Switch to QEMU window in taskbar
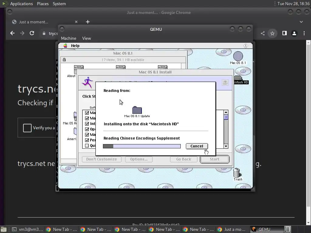The image size is (311, 233). point(267,229)
